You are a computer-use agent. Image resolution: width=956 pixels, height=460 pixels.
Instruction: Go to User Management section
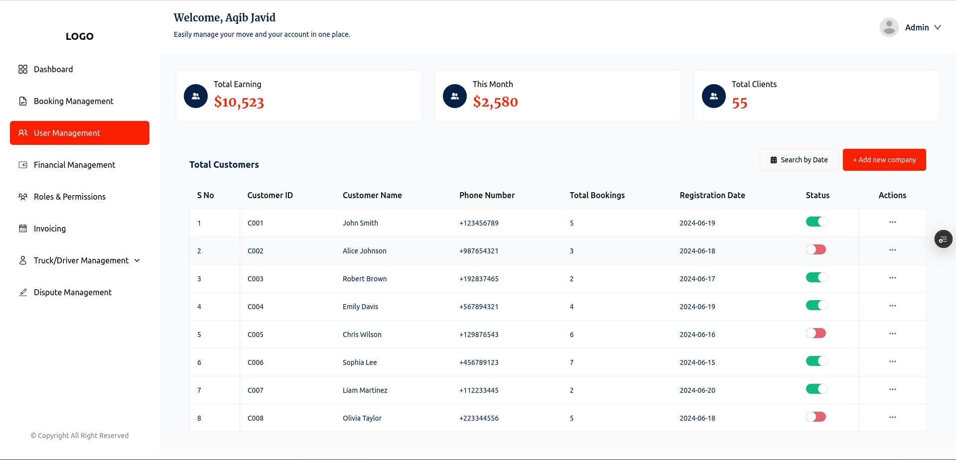(80, 133)
